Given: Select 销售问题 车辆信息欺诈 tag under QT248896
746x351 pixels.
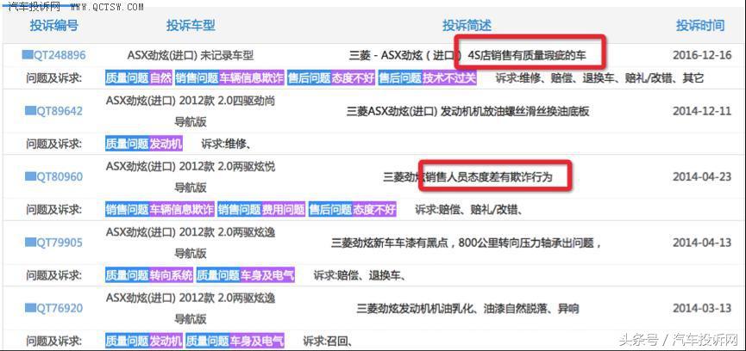Looking at the screenshot, I should click(x=229, y=77).
